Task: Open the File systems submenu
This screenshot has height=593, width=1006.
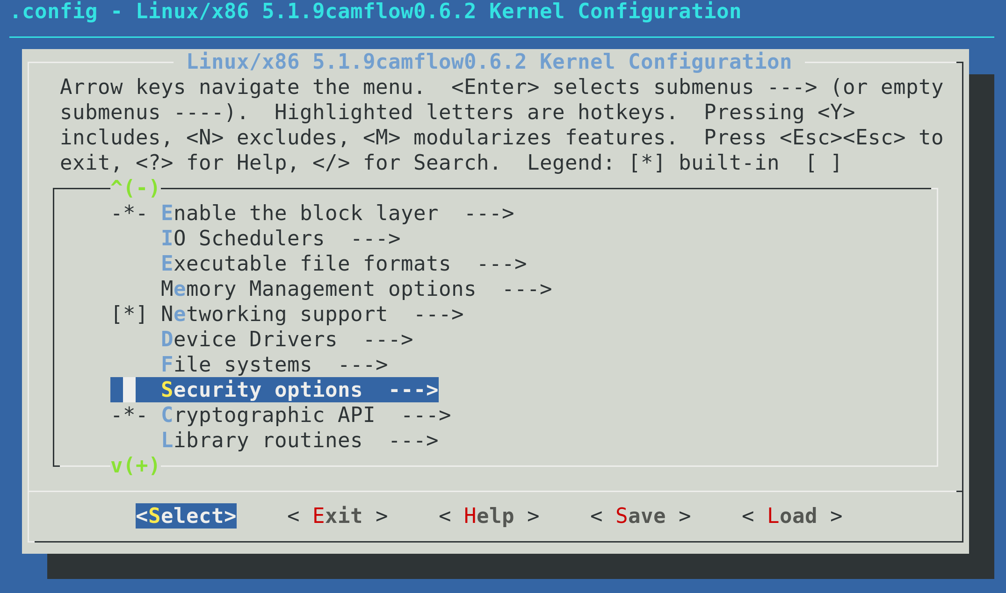Action: (236, 364)
